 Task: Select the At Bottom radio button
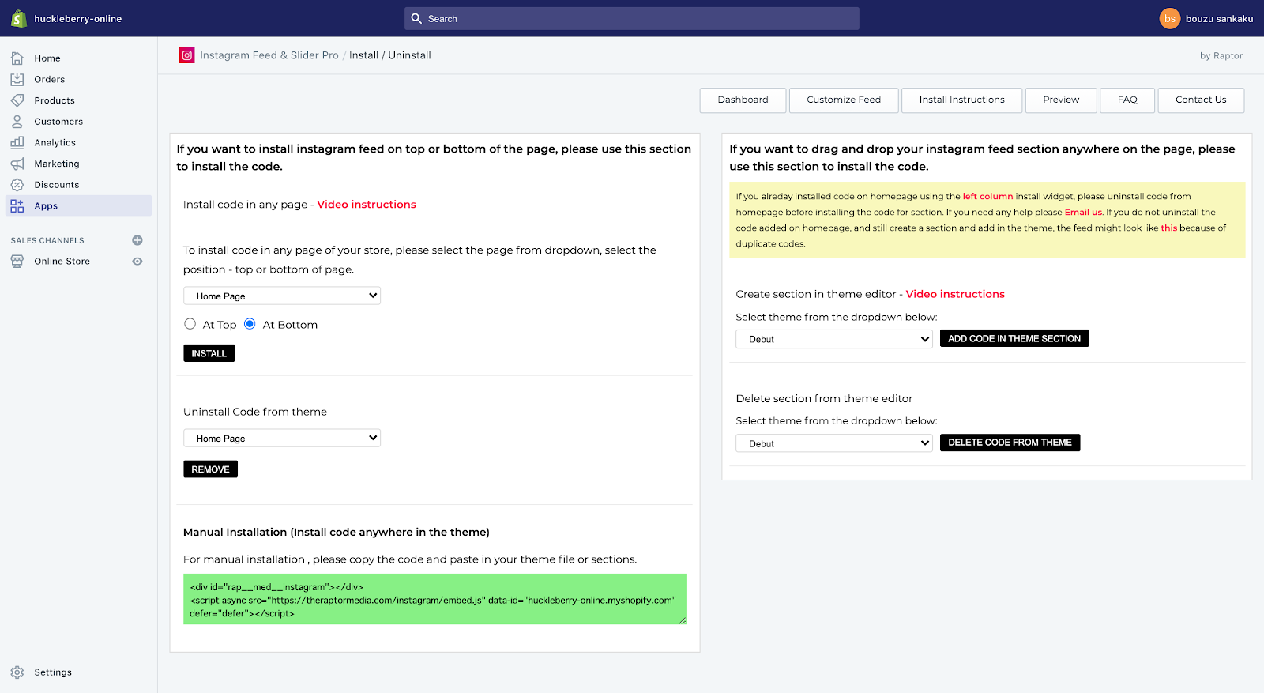pyautogui.click(x=250, y=324)
